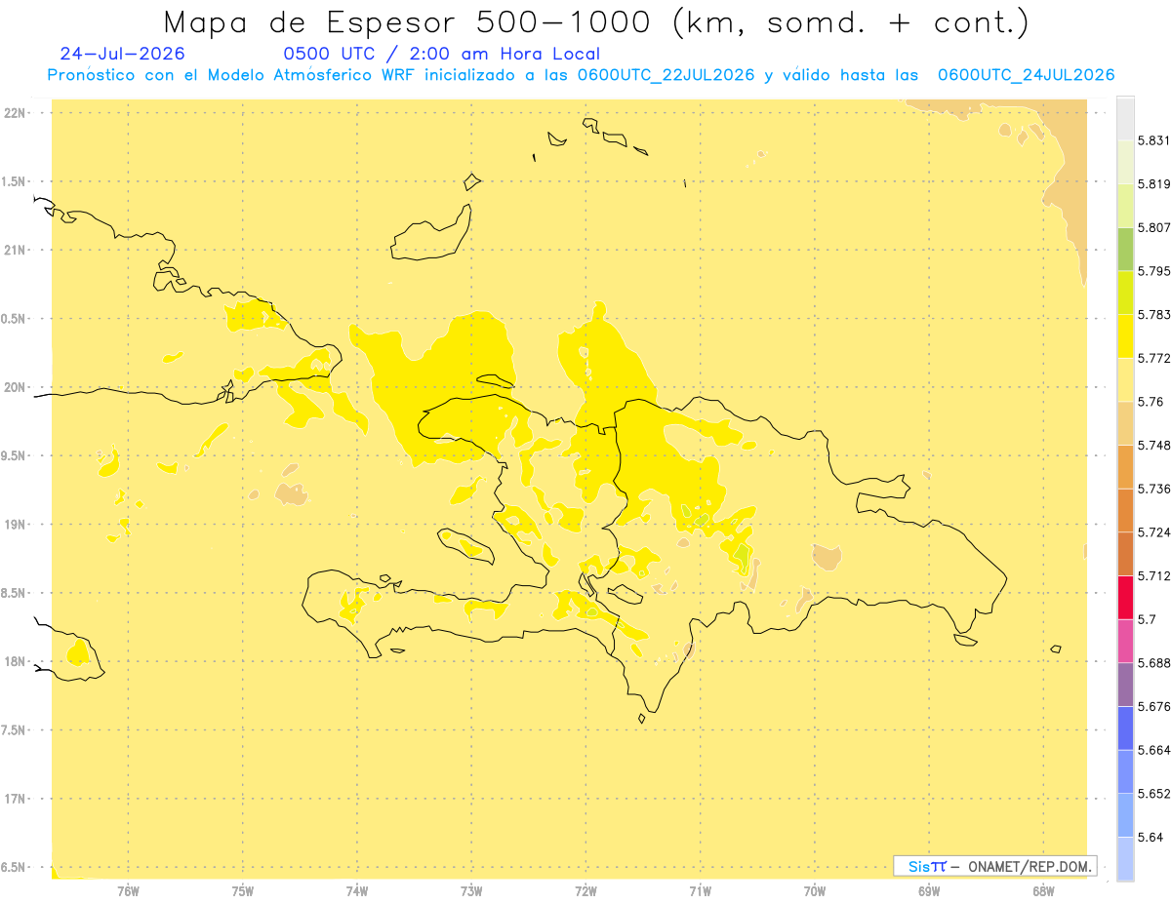The image size is (1171, 904).
Task: Click the 76W longitude axis label
Action: (x=128, y=892)
